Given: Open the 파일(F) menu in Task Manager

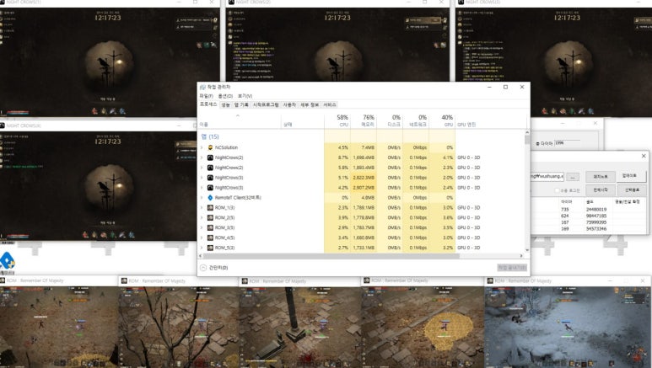Looking at the screenshot, I should [207, 96].
